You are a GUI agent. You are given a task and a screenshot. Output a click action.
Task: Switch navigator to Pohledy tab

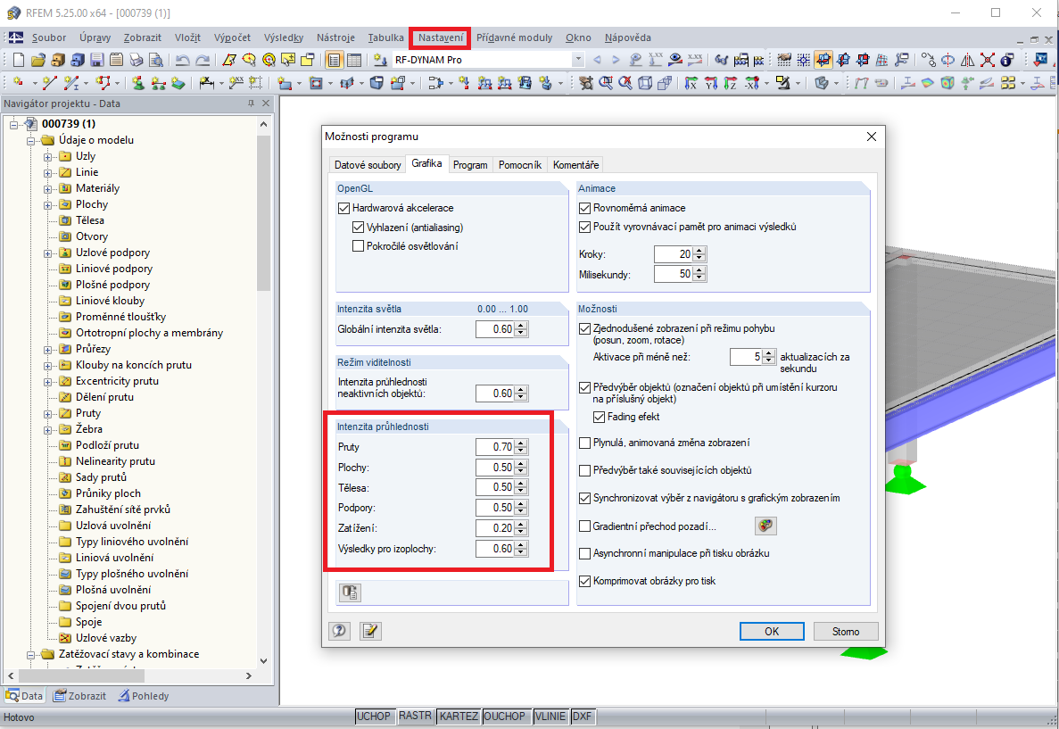(144, 696)
